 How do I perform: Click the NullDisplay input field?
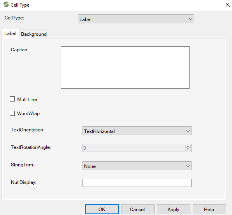pyautogui.click(x=137, y=183)
